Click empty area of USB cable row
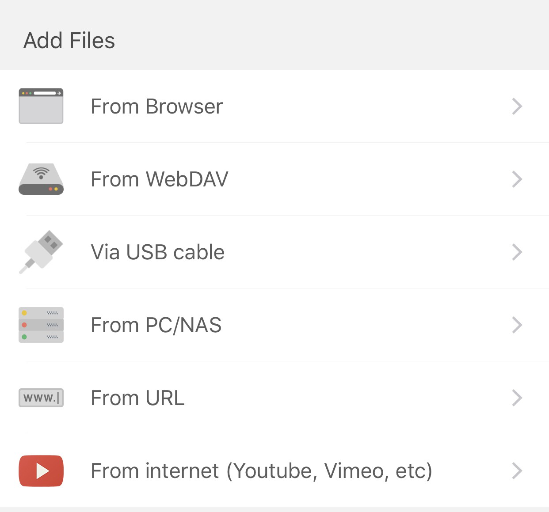Viewport: 549px width, 512px height. pos(367,252)
